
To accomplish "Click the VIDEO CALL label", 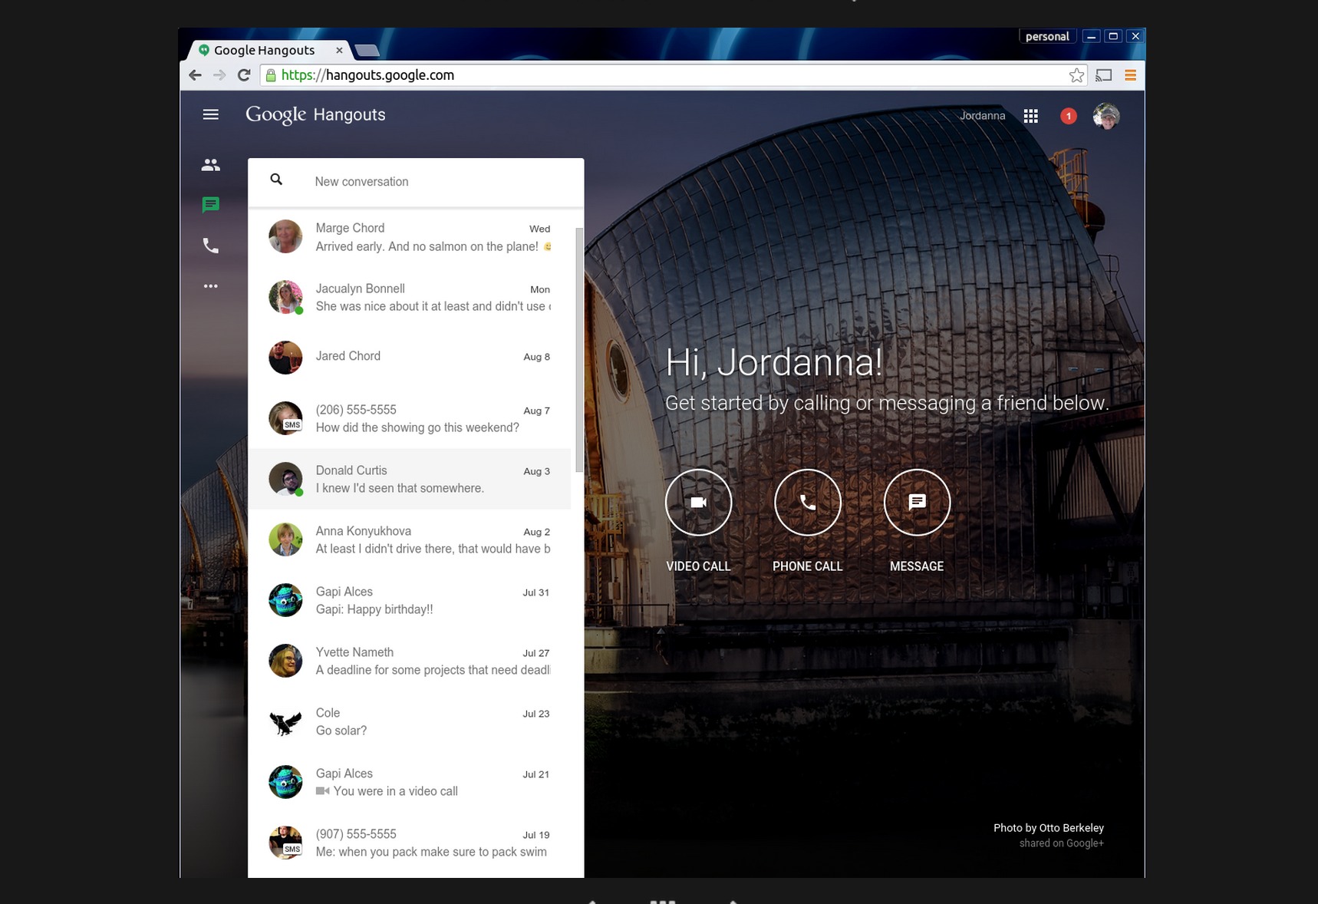I will (698, 566).
